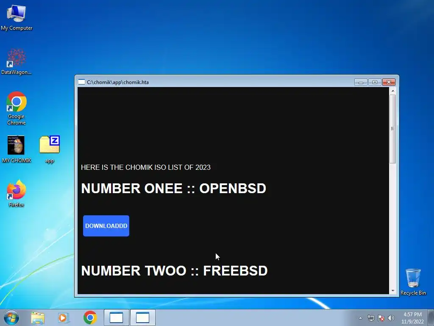The width and height of the screenshot is (434, 326).
Task: Open Windows Media Player from the taskbar
Action: coord(64,318)
